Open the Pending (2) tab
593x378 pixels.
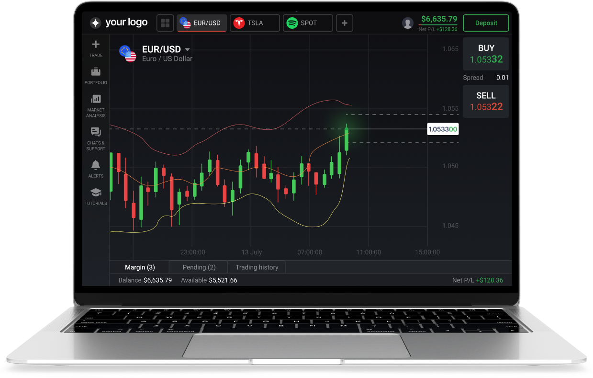pyautogui.click(x=199, y=267)
